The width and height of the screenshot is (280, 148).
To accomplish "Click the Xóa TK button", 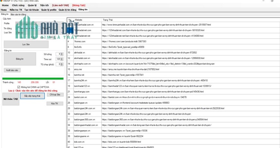I will click(x=55, y=104).
